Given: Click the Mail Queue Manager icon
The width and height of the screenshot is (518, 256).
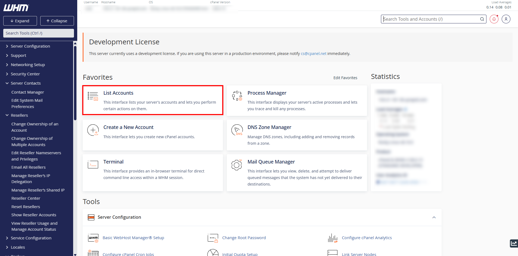Looking at the screenshot, I should point(237,165).
